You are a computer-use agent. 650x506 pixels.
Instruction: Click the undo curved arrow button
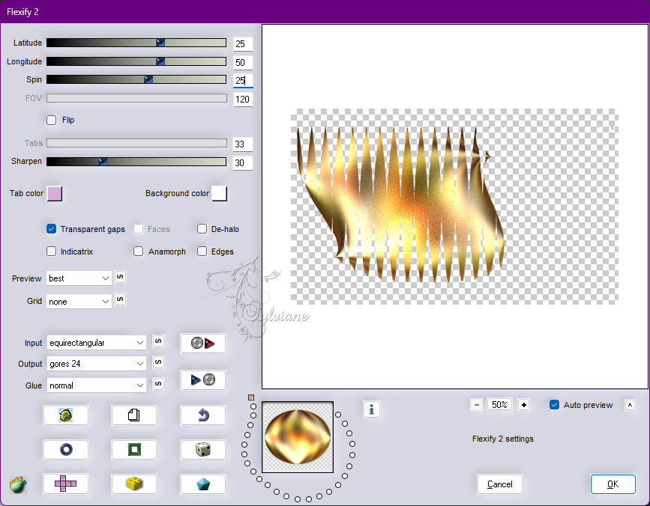pos(202,415)
